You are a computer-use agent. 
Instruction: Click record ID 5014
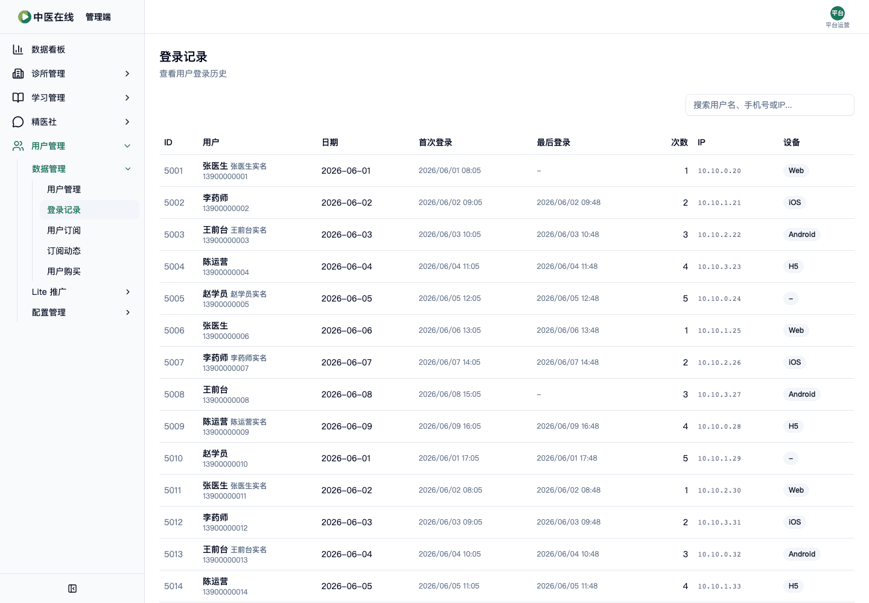[x=173, y=586]
